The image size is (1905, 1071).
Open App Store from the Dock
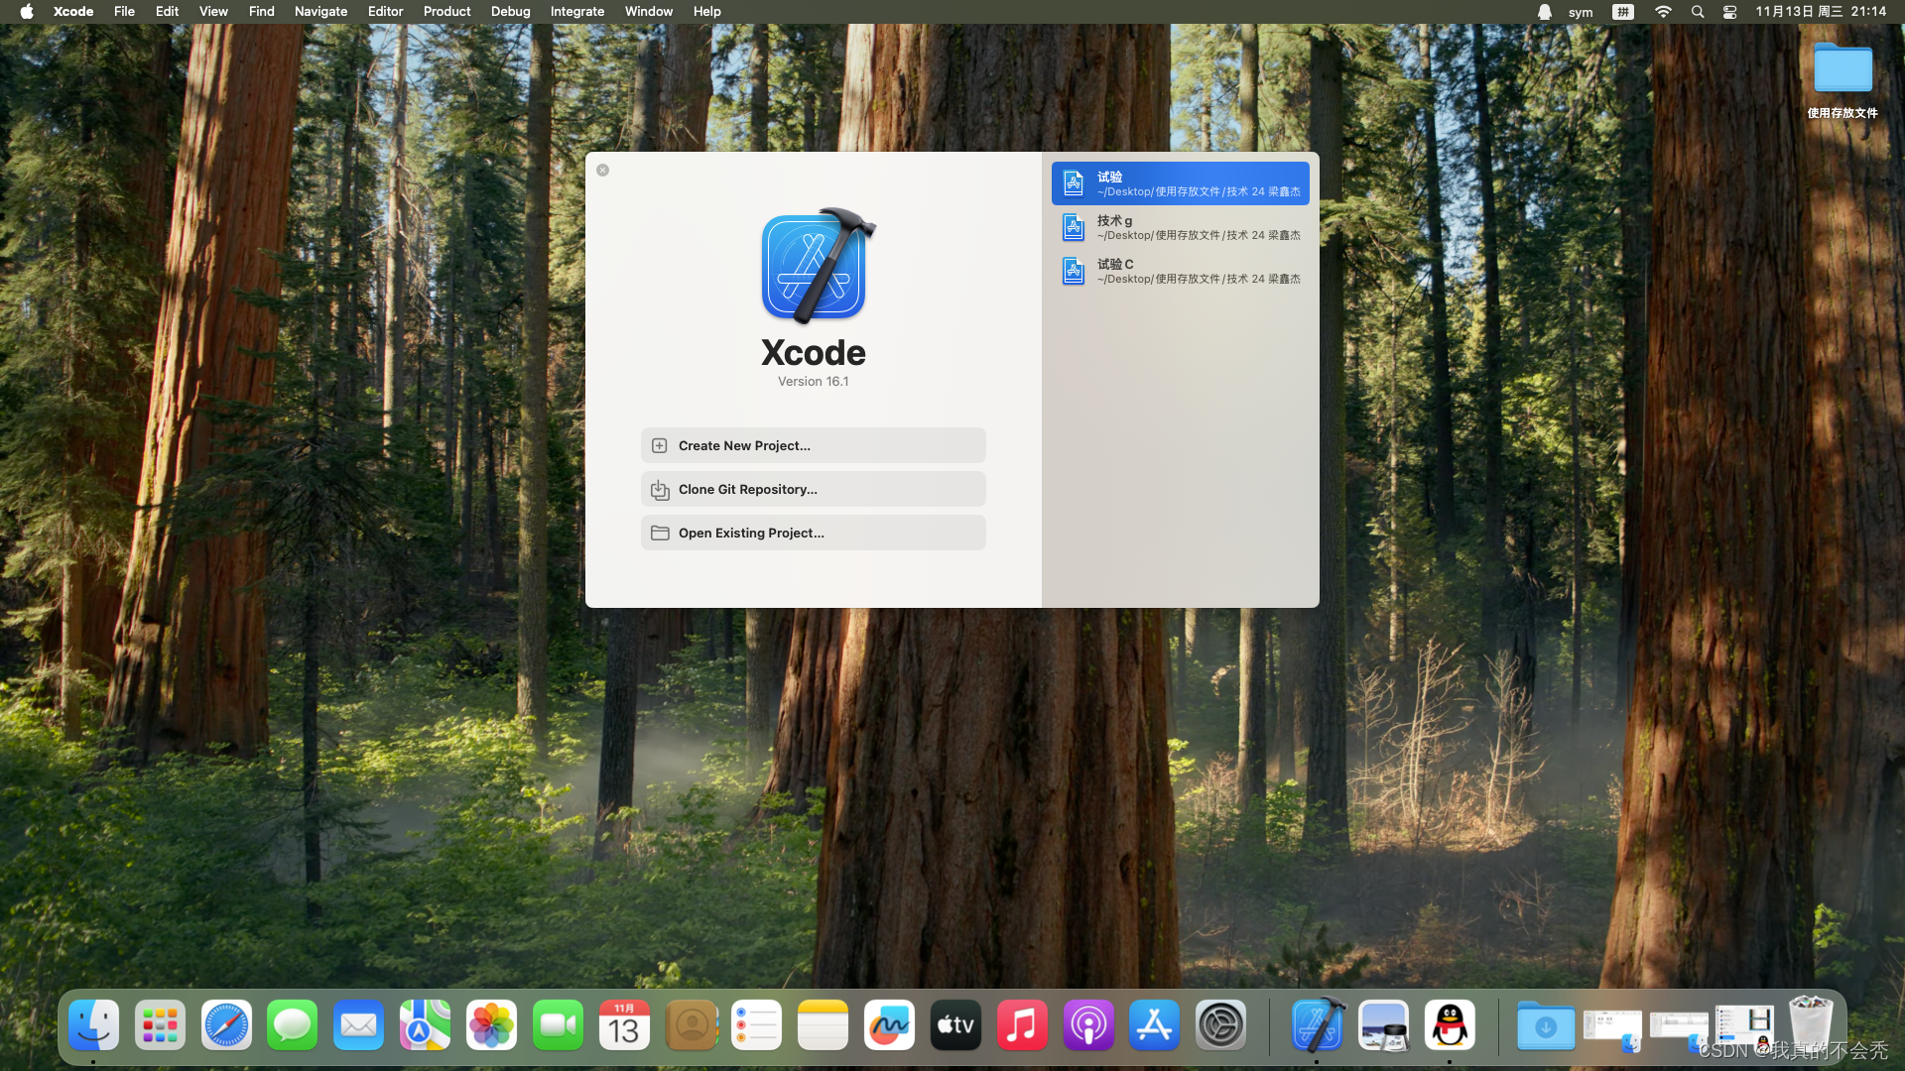pos(1154,1025)
